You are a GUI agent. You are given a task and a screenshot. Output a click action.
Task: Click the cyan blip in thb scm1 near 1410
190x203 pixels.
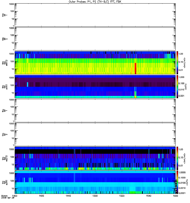(27, 84)
